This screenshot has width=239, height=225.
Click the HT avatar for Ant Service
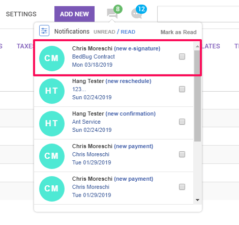pos(52,124)
